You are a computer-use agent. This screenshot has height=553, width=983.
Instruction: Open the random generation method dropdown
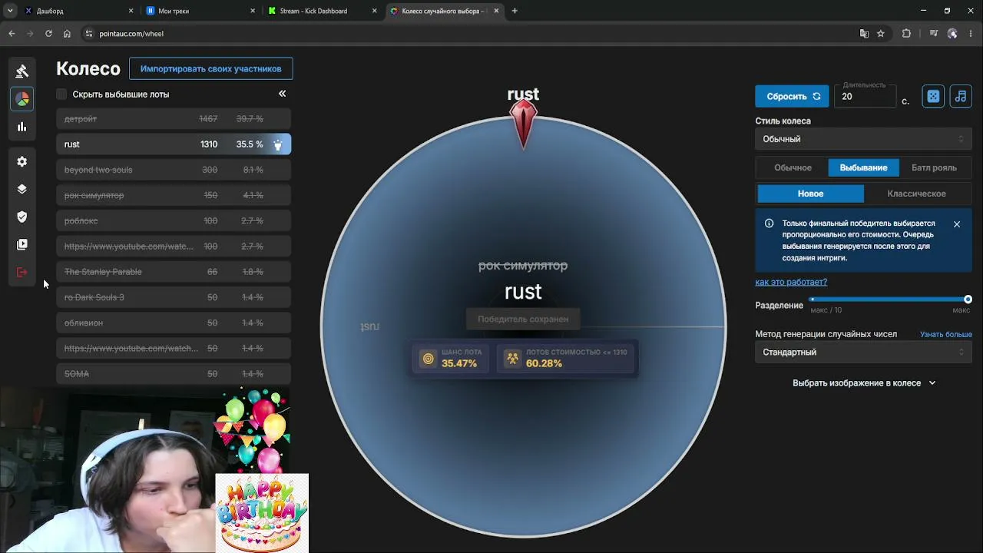[x=863, y=352]
